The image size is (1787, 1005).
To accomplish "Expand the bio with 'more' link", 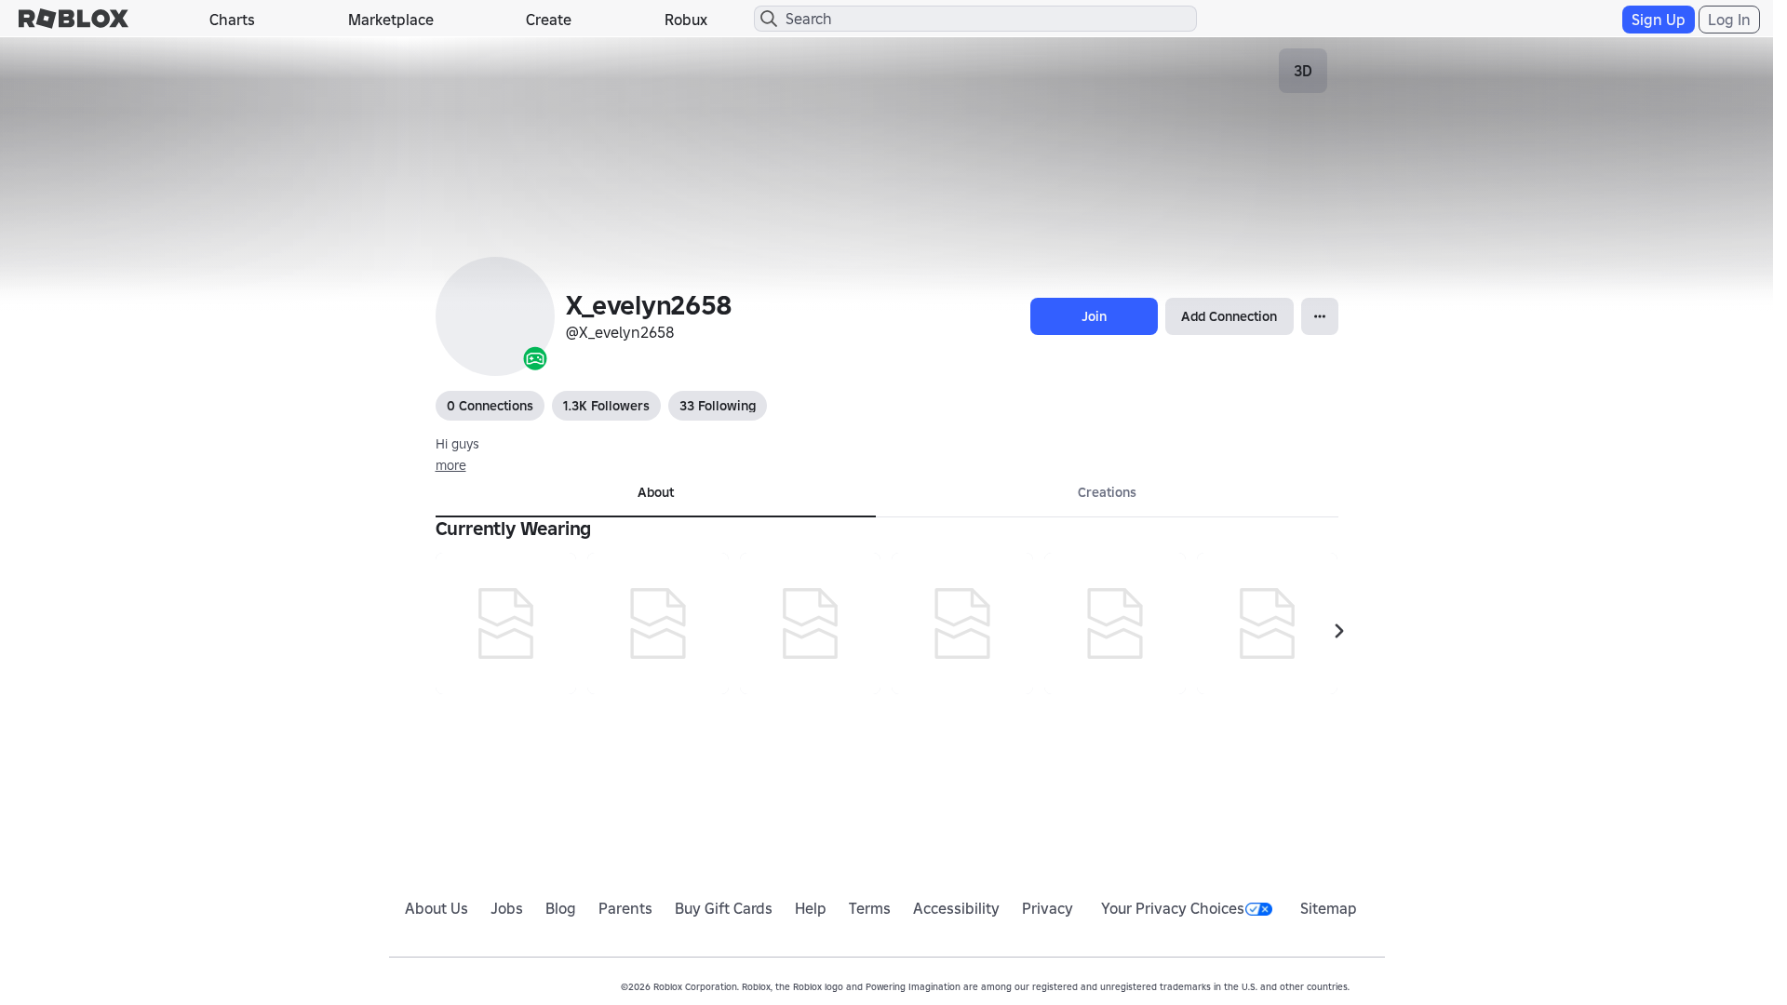I will pos(450,465).
